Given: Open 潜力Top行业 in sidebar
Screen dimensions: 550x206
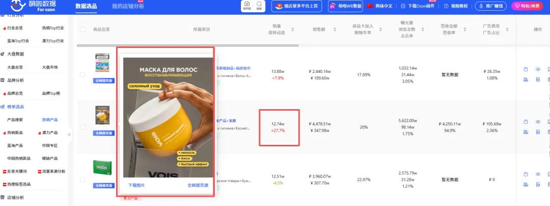Looking at the screenshot, I should (52, 41).
